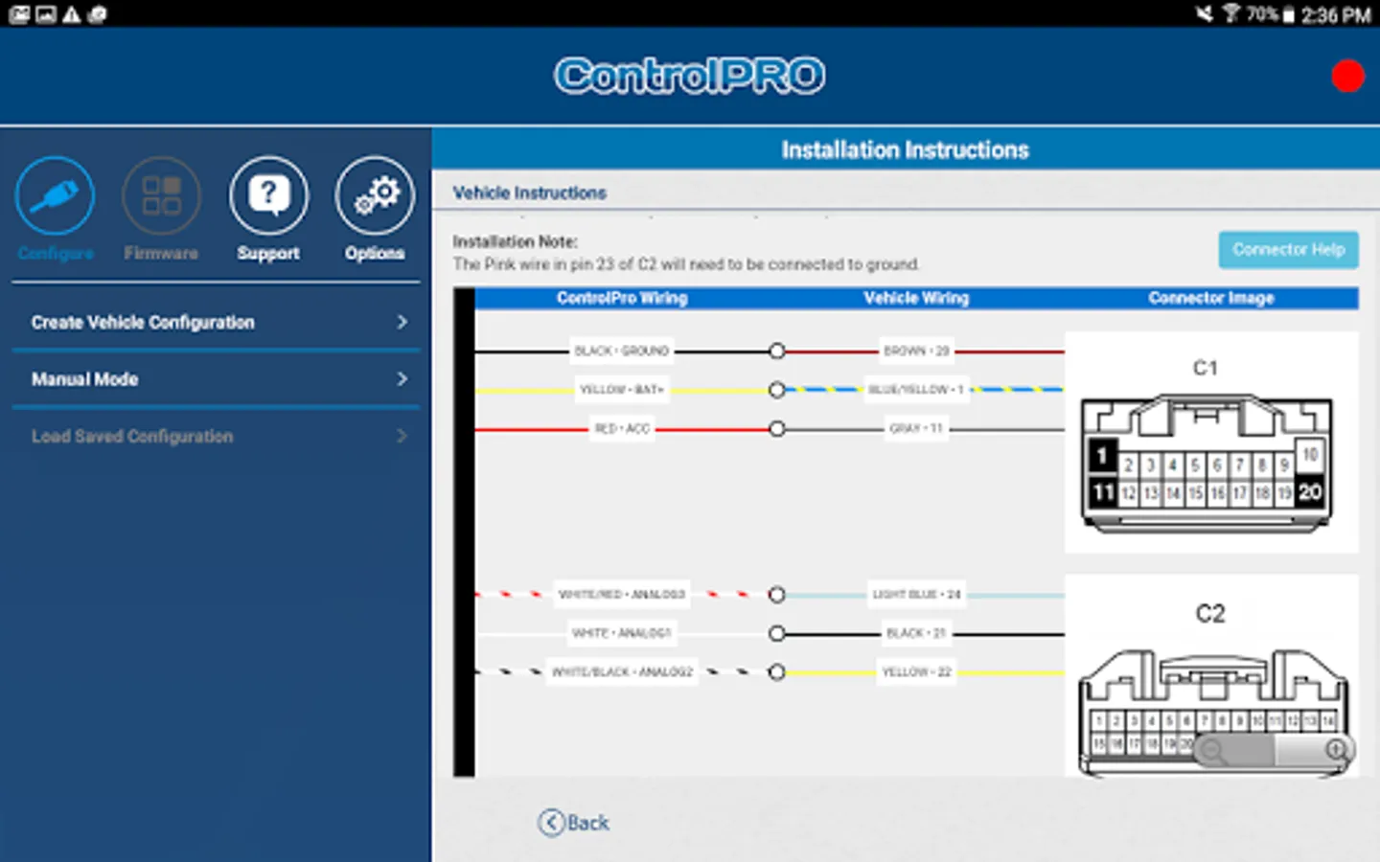The height and width of the screenshot is (862, 1380).
Task: Click the Vehicle Wiring column header
Action: coord(916,298)
